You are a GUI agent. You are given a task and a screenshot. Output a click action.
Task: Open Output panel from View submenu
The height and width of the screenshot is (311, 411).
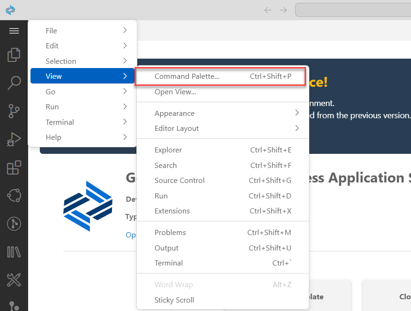tap(166, 248)
